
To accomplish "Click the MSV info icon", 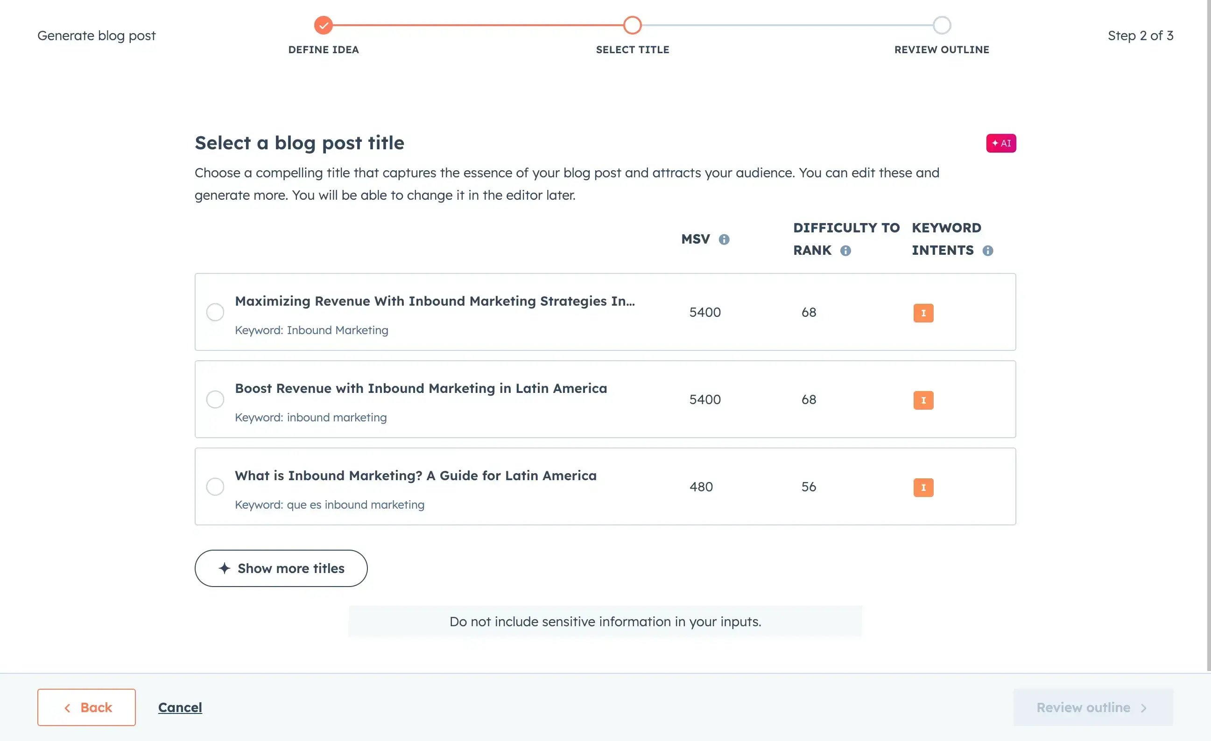I will 724,239.
